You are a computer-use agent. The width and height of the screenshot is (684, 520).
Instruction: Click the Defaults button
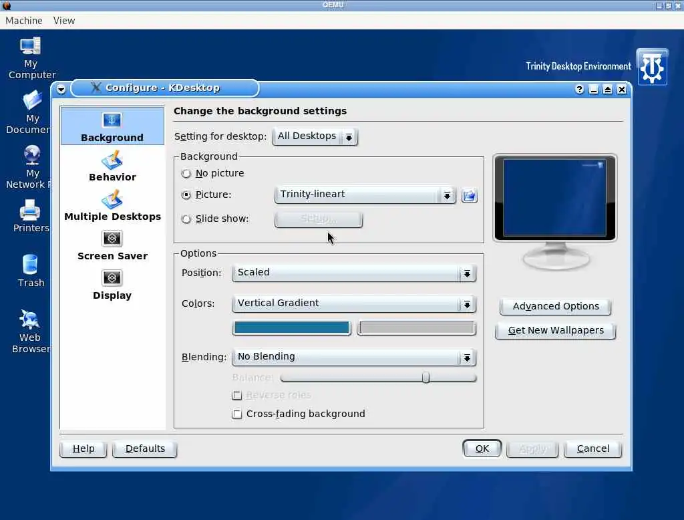coord(145,449)
